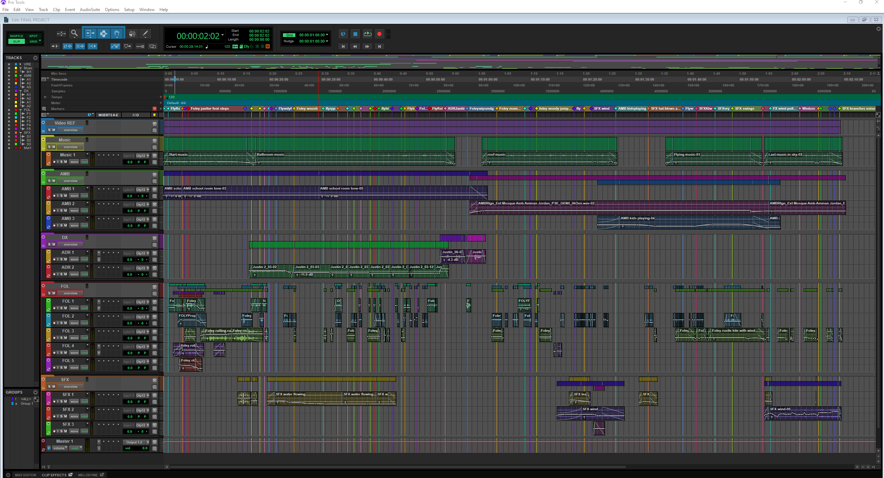Enable SHUFFLE edit mode
The width and height of the screenshot is (884, 478).
tap(17, 36)
